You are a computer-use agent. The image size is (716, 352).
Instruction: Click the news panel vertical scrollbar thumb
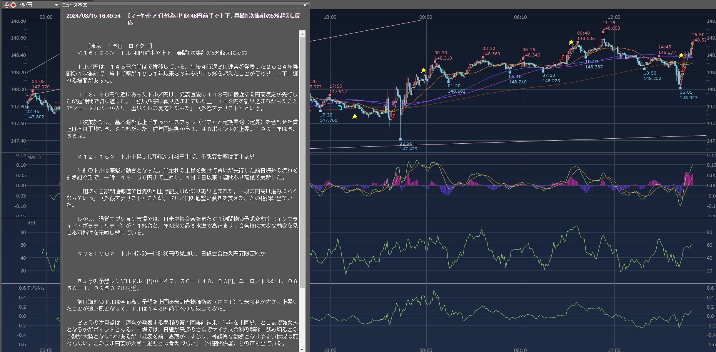(x=302, y=161)
